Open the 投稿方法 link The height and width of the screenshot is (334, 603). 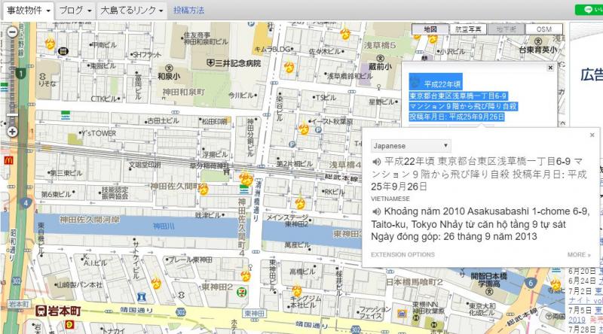[x=188, y=11]
